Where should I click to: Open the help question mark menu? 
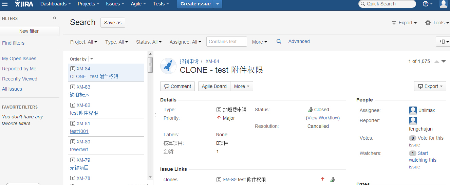(428, 4)
